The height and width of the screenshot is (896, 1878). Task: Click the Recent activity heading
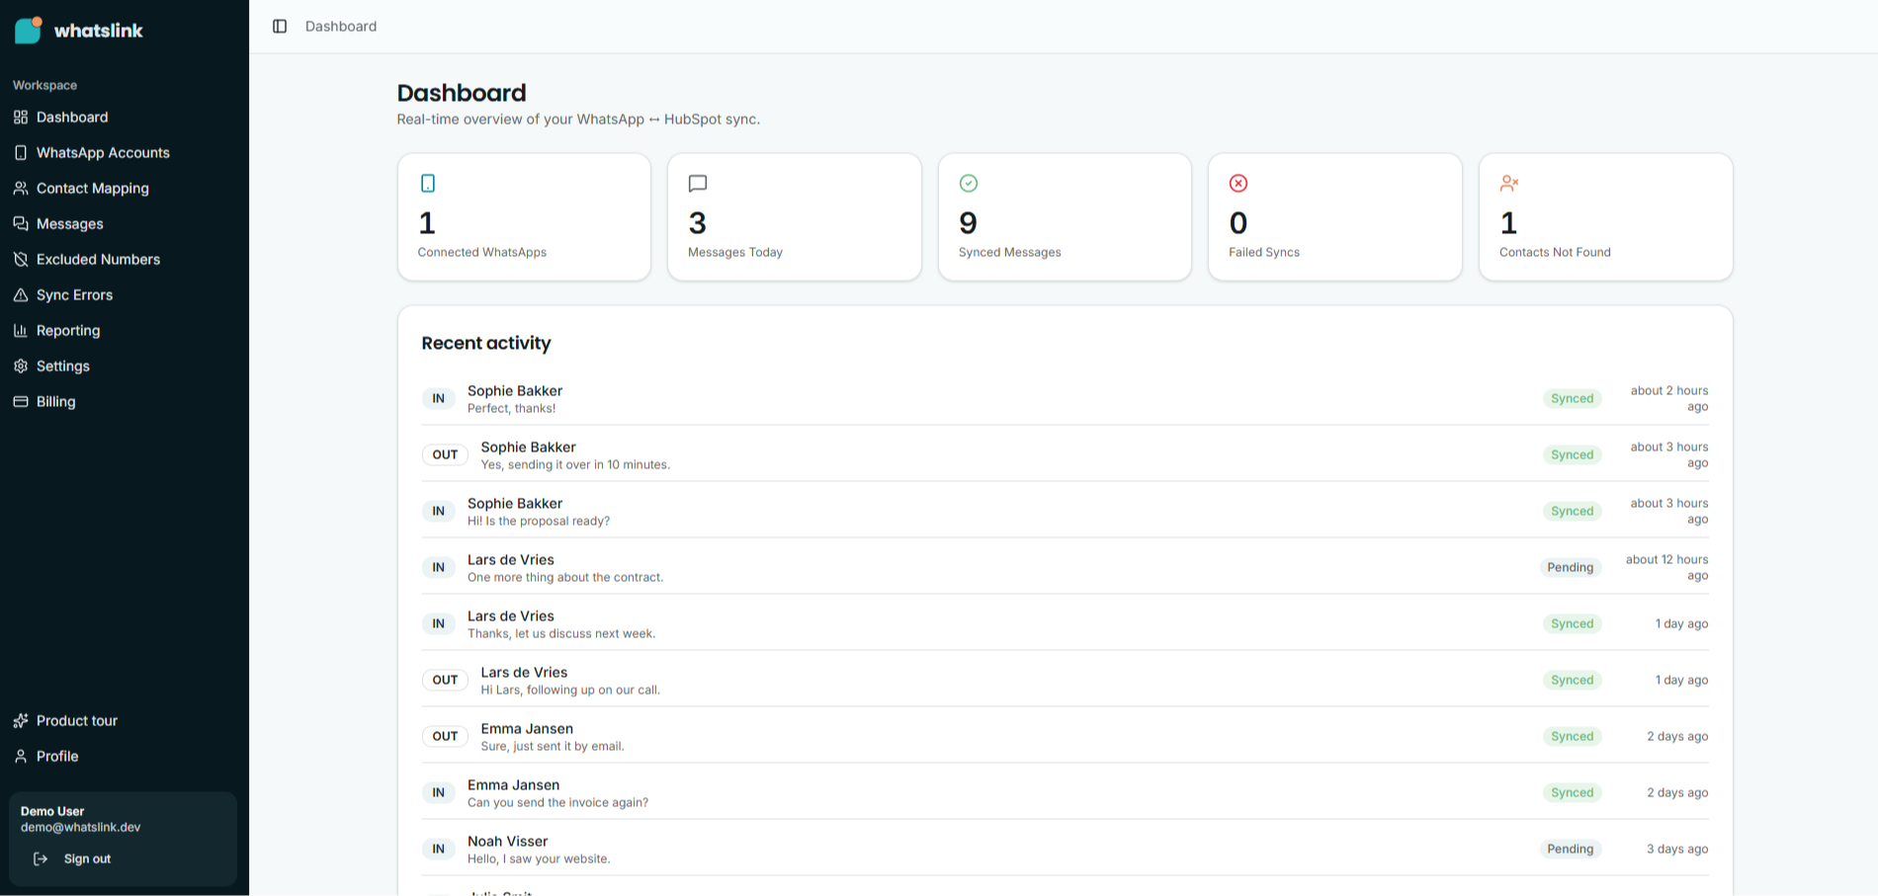coord(486,343)
